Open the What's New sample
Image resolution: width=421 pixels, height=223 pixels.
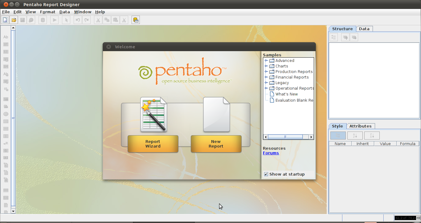coord(287,94)
